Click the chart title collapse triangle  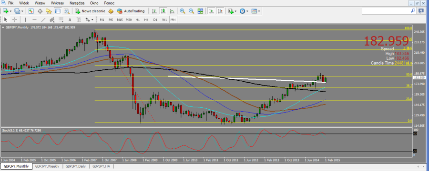point(3,27)
